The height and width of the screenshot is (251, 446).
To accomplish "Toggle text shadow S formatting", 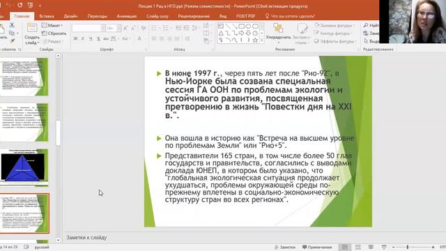I will point(98,38).
